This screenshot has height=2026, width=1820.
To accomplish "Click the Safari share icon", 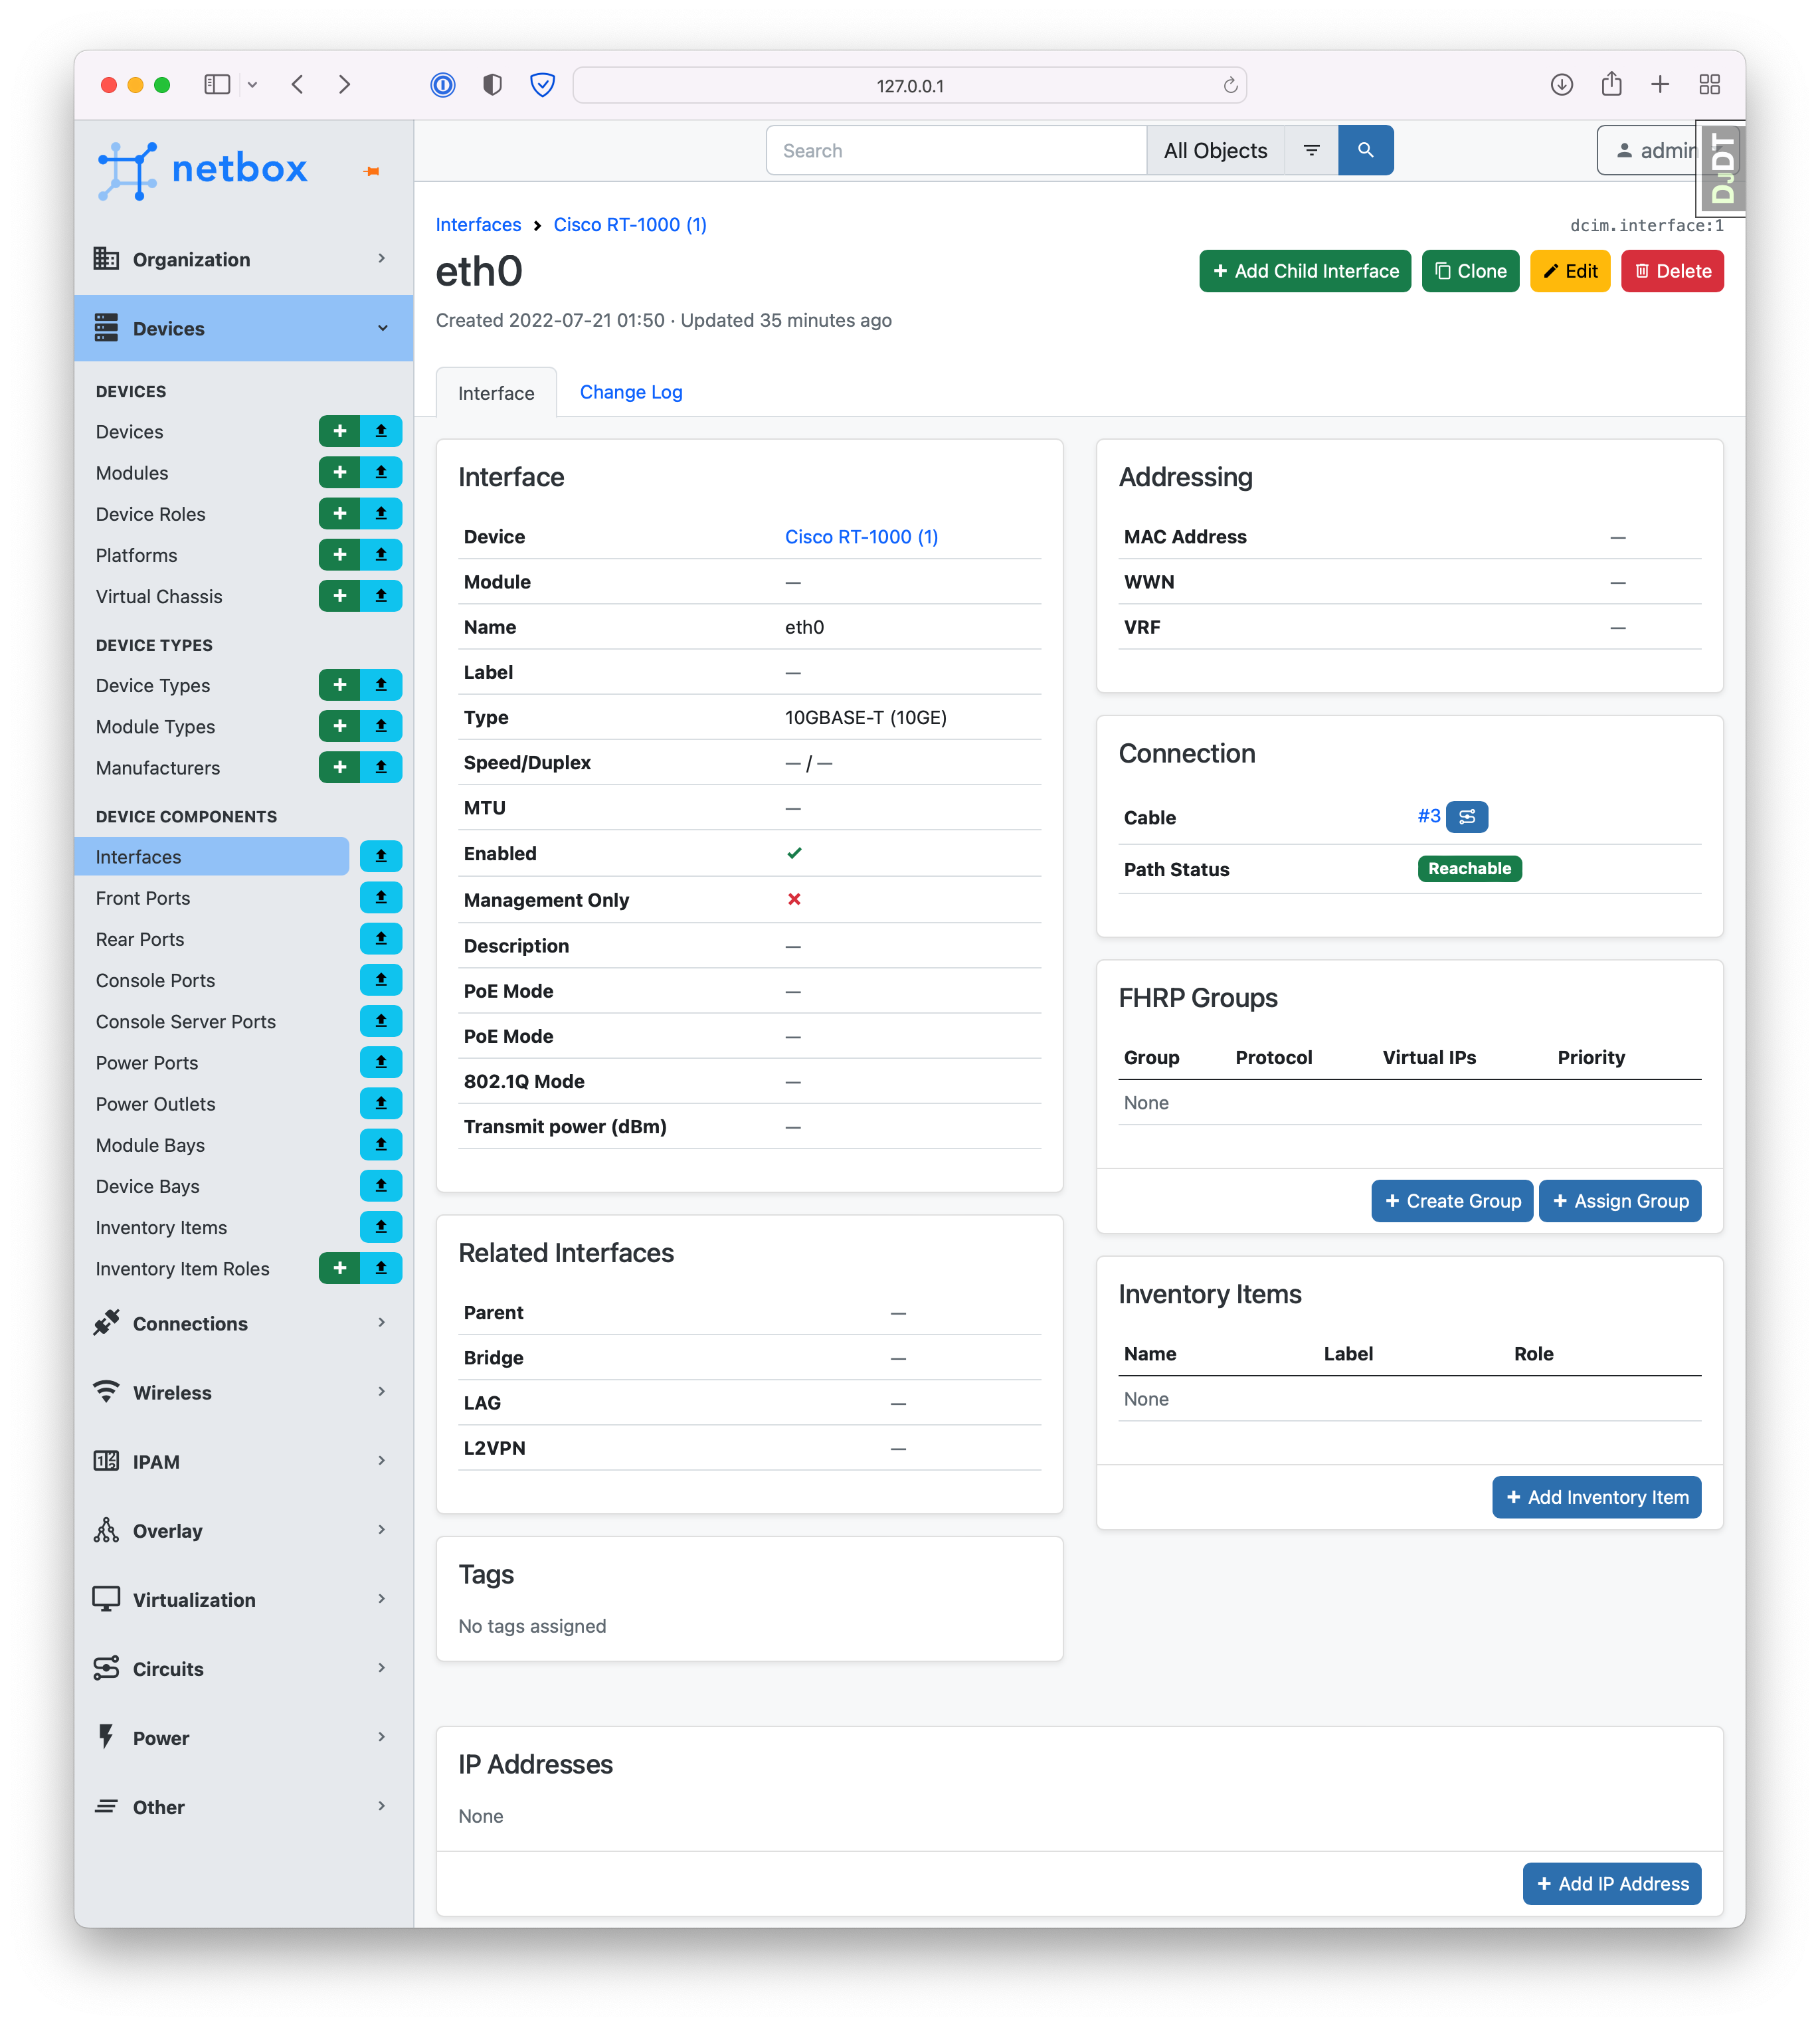I will click(x=1611, y=85).
